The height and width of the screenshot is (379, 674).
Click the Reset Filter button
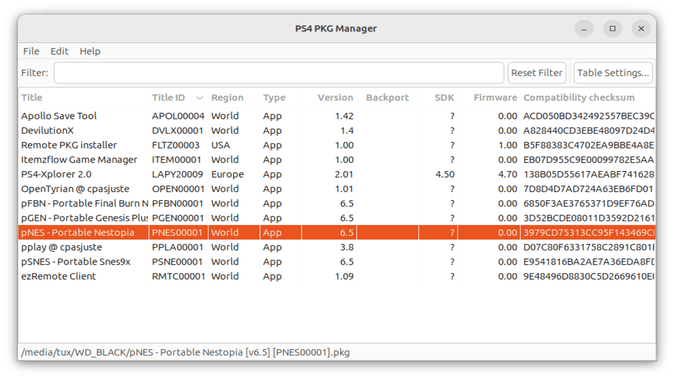click(537, 72)
